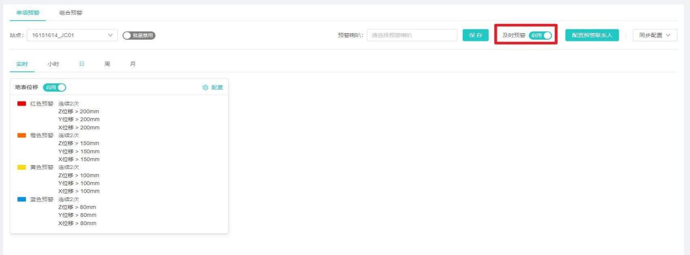Switch to the 月 tab
The height and width of the screenshot is (255, 690).
point(132,64)
